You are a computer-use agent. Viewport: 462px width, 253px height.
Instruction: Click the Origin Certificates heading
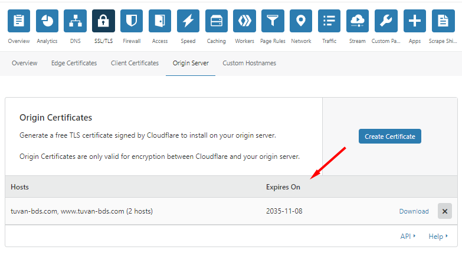click(55, 118)
